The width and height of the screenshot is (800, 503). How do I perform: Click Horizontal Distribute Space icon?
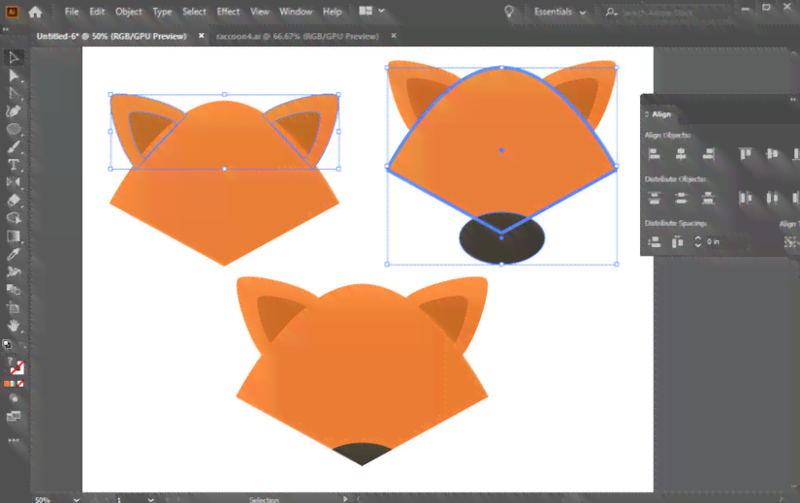point(677,241)
